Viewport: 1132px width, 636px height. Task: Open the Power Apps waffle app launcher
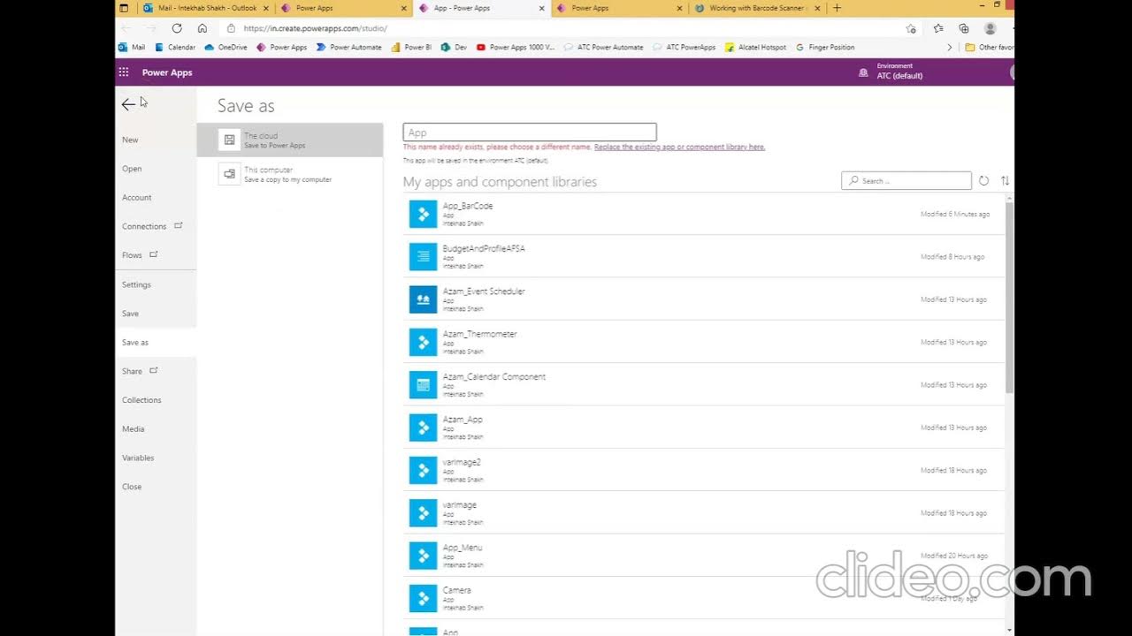(x=124, y=72)
